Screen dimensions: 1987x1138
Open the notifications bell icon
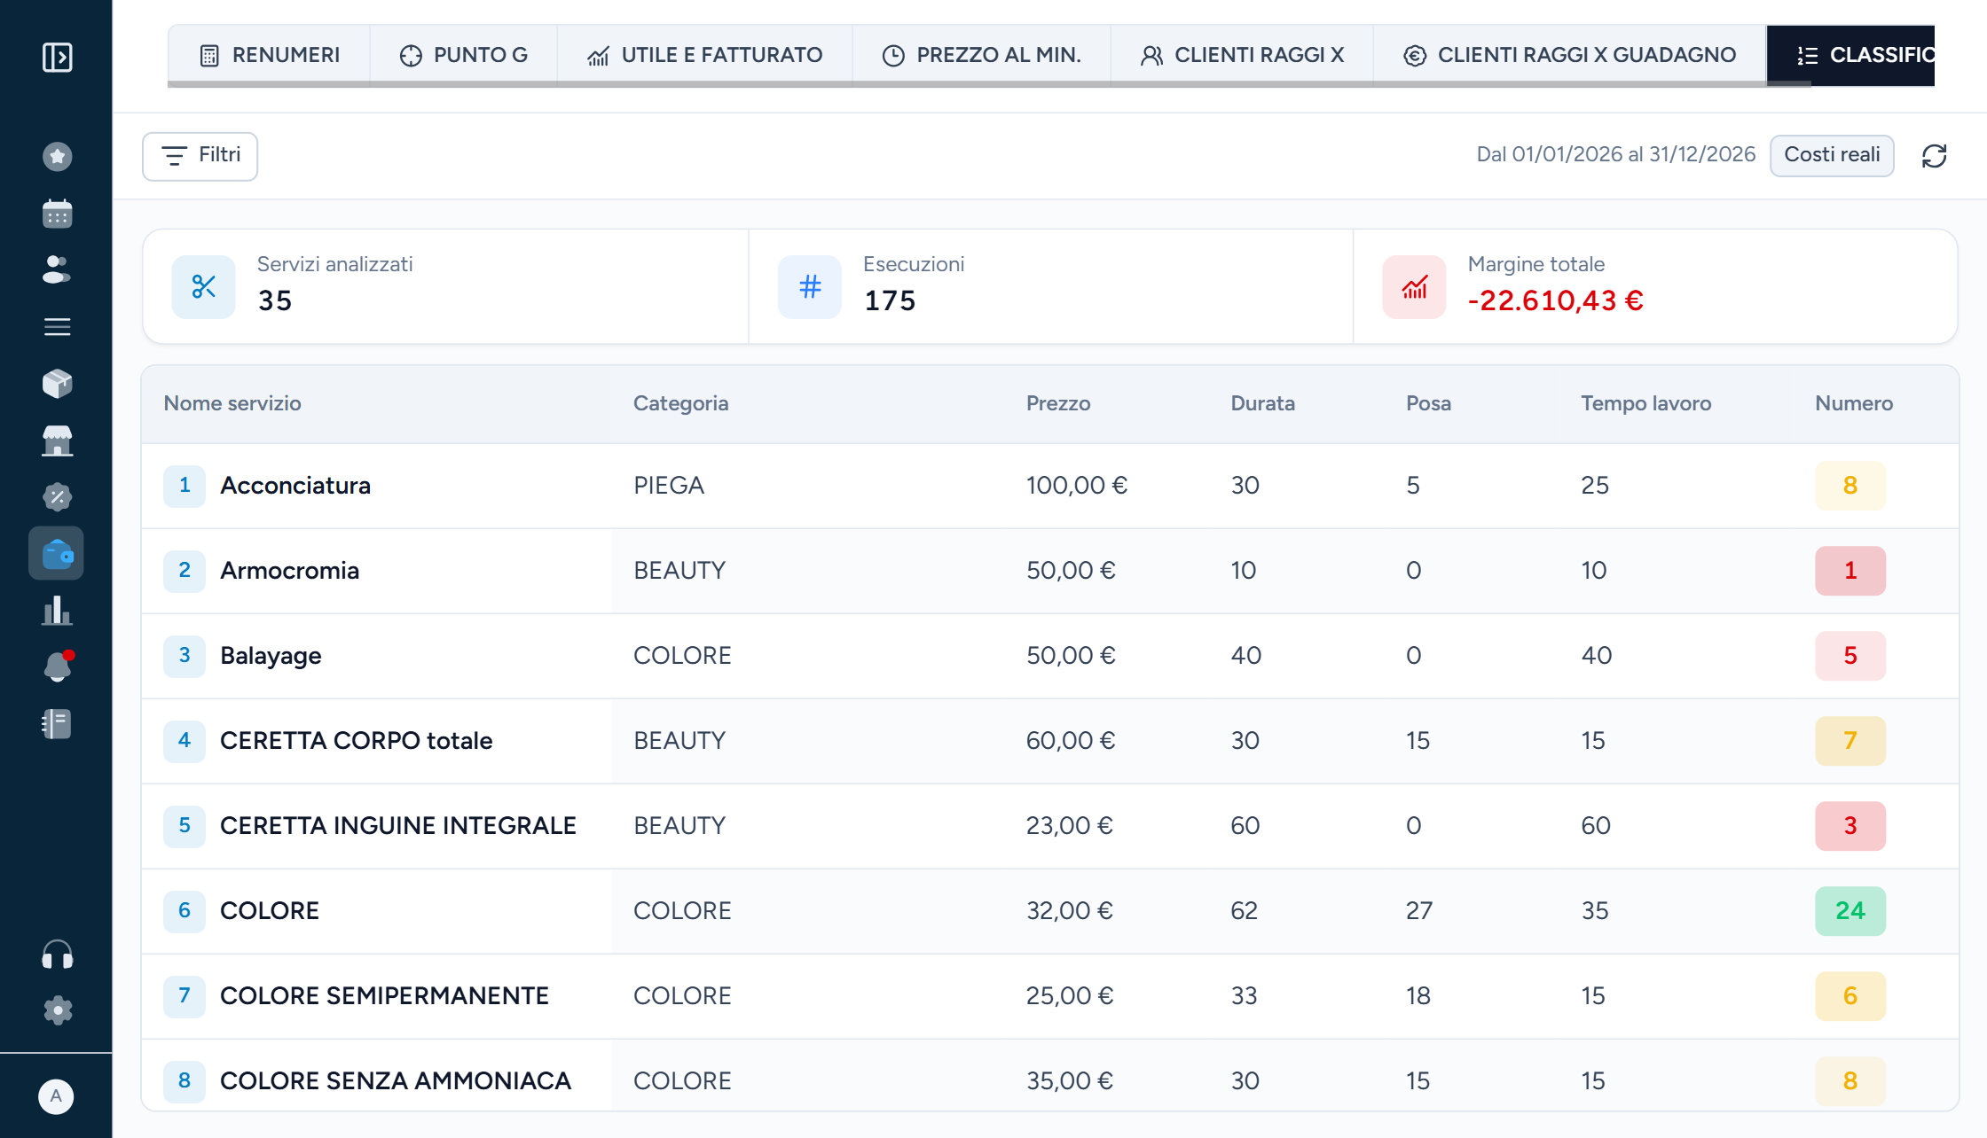[x=57, y=666]
